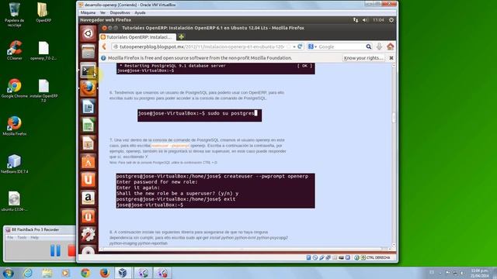The height and width of the screenshot is (279, 497).
Task: Select the CCleaner desktop shortcut
Action: pyautogui.click(x=14, y=50)
